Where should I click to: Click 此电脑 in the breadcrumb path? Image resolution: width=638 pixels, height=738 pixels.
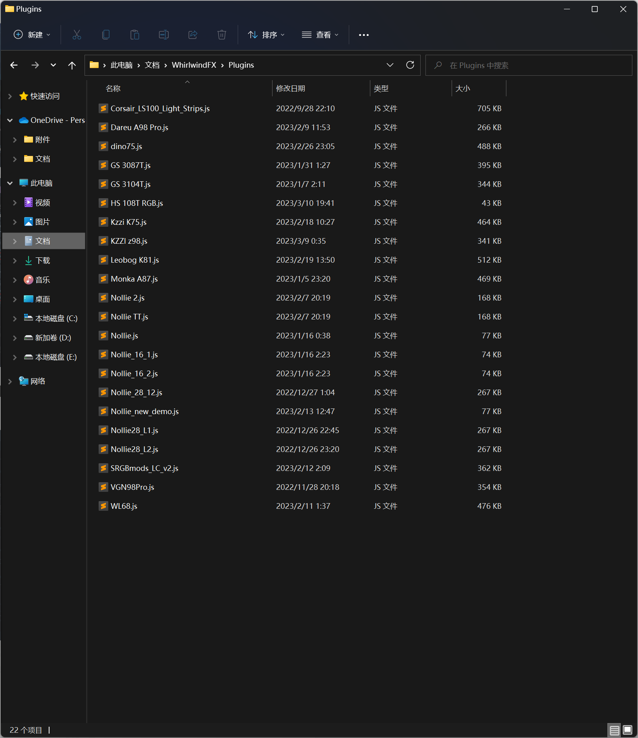click(x=122, y=65)
